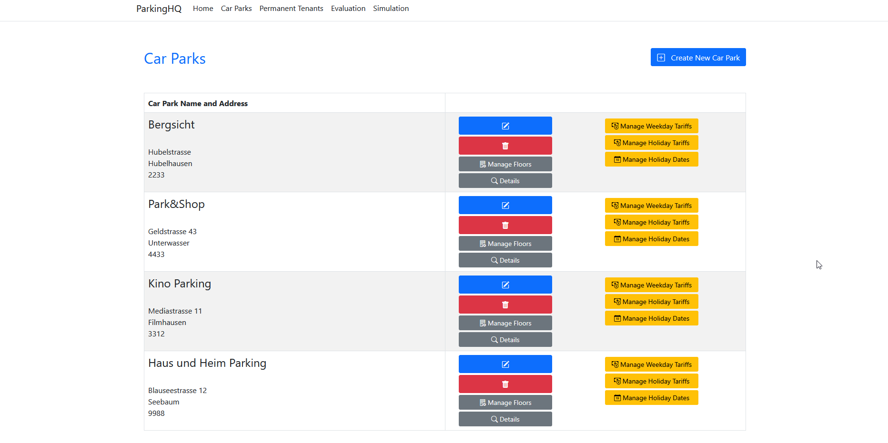Click the Geldstrasse 43 address line
The height and width of the screenshot is (443, 888).
click(x=172, y=232)
